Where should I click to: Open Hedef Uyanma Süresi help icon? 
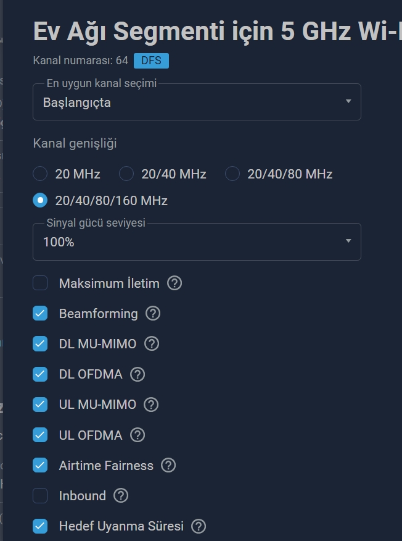pyautogui.click(x=199, y=526)
